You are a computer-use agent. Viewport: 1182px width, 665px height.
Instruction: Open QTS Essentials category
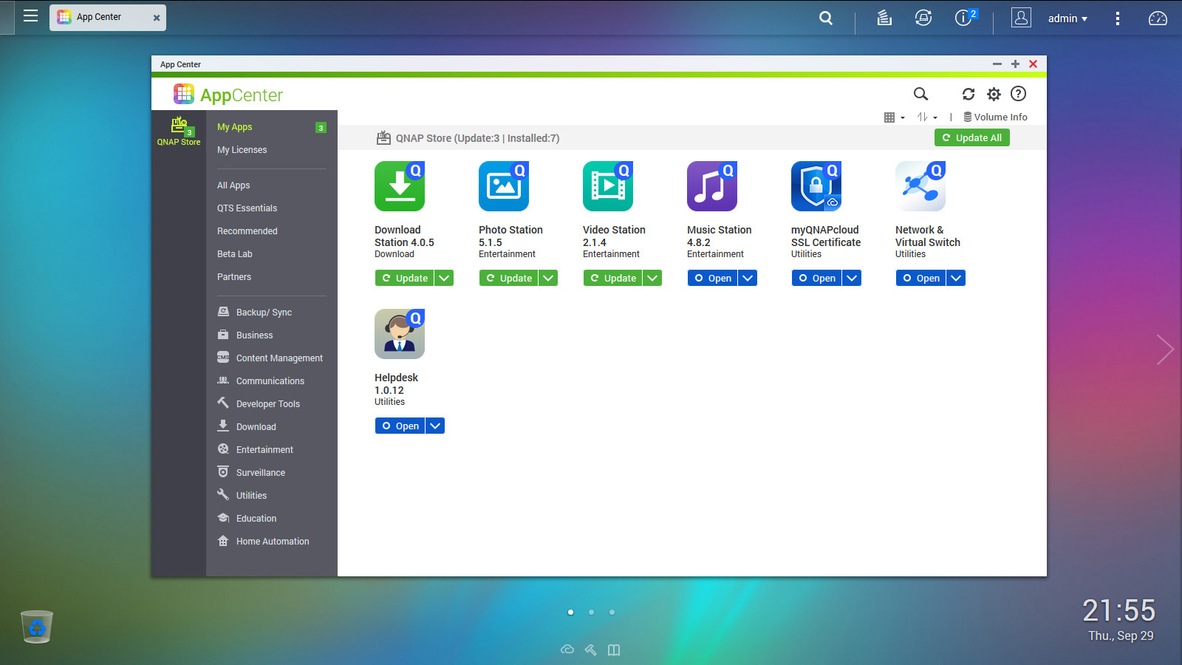tap(247, 208)
